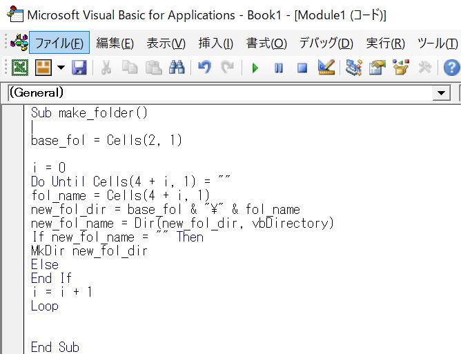This screenshot has height=354, width=461.
Task: Cut the selection with the scissors icon
Action: point(106,68)
